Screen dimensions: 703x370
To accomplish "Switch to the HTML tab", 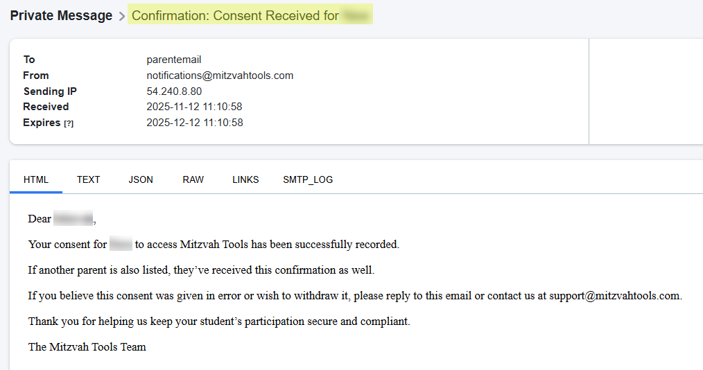I will (x=36, y=179).
